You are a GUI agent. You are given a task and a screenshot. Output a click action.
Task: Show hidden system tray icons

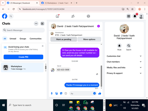click(x=121, y=105)
